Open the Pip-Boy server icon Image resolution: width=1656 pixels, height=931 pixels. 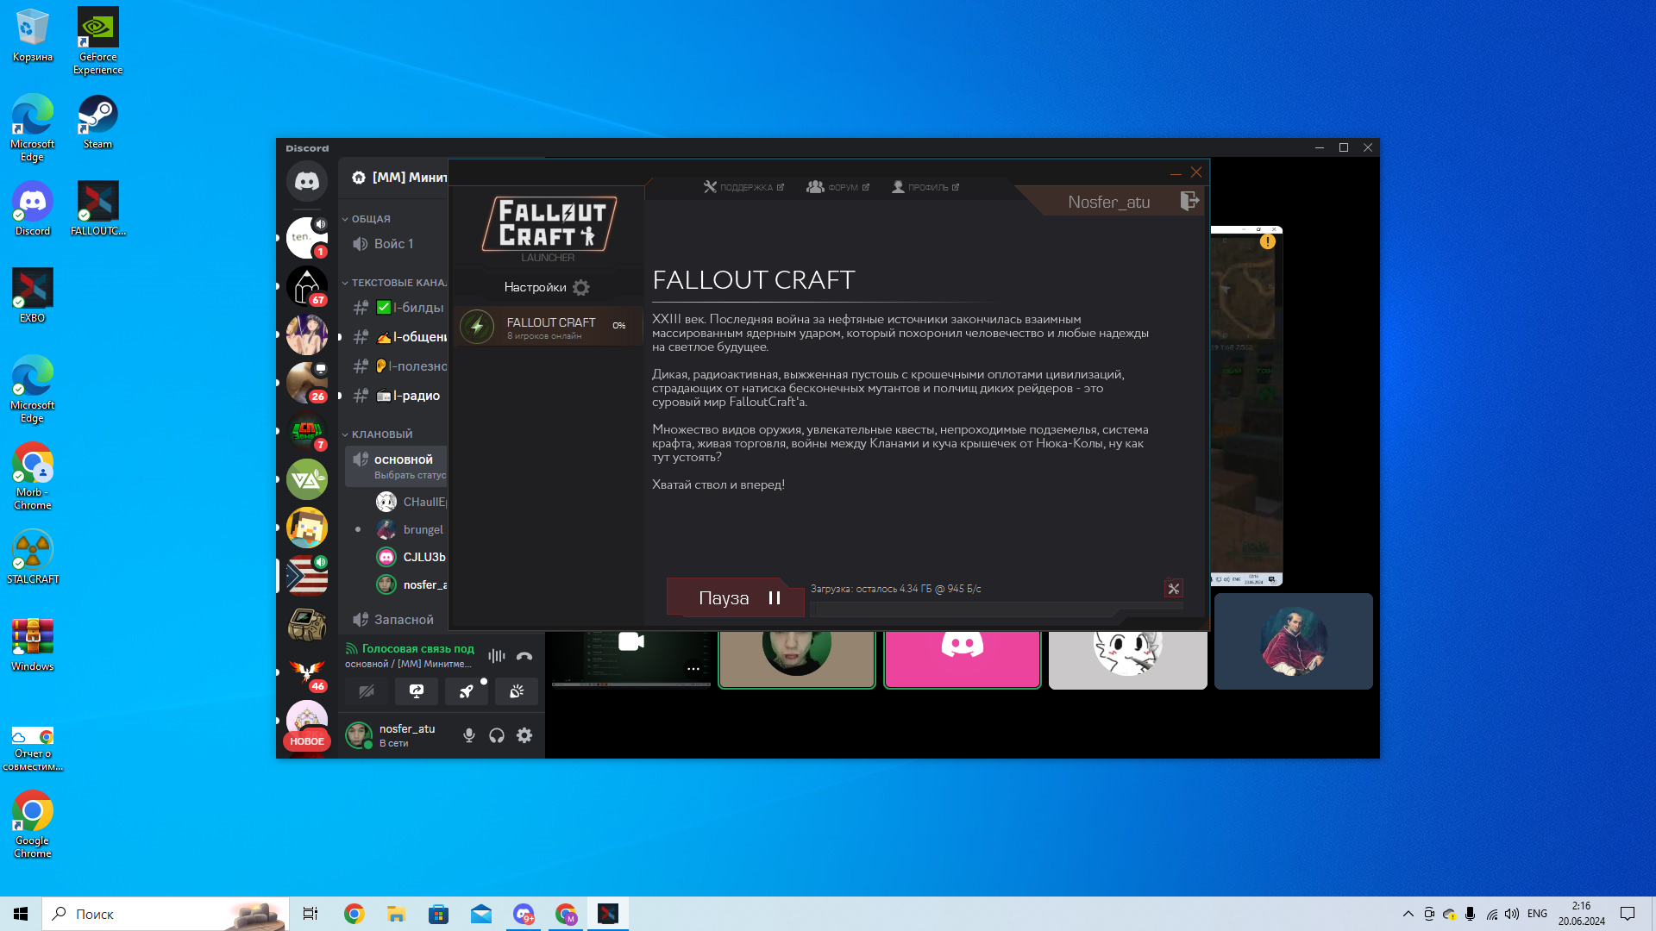[307, 624]
